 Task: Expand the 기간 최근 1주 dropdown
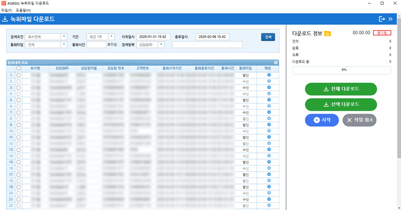coord(111,37)
